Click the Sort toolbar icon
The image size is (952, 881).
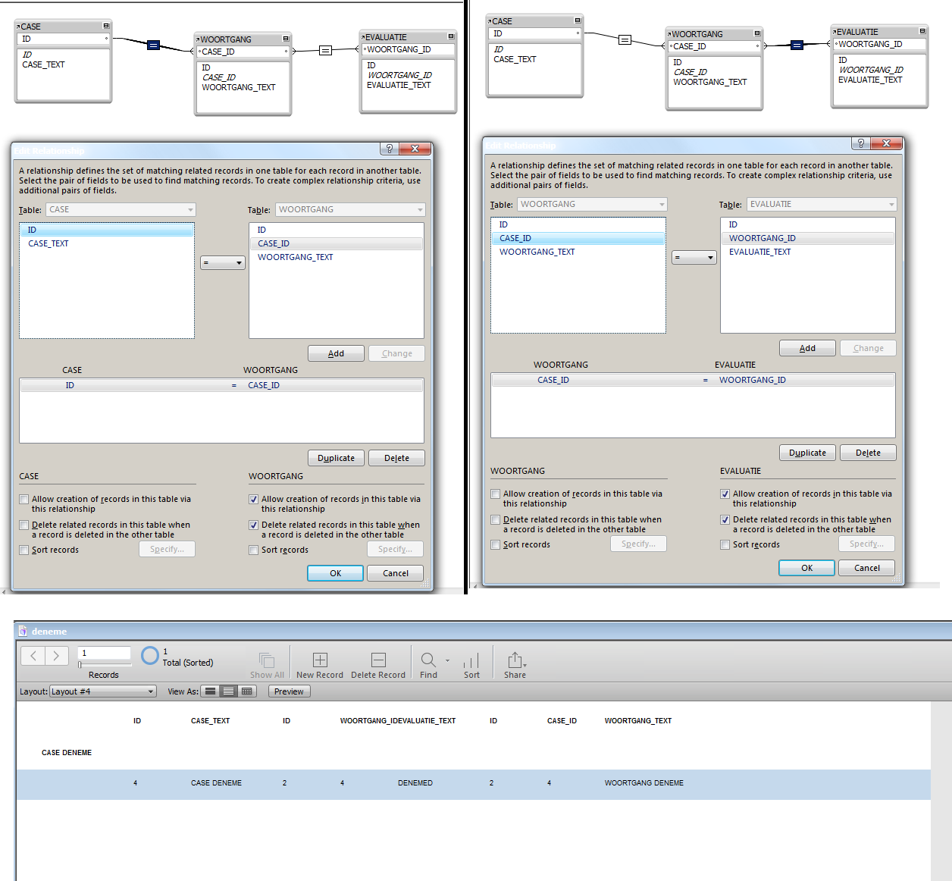click(x=471, y=660)
